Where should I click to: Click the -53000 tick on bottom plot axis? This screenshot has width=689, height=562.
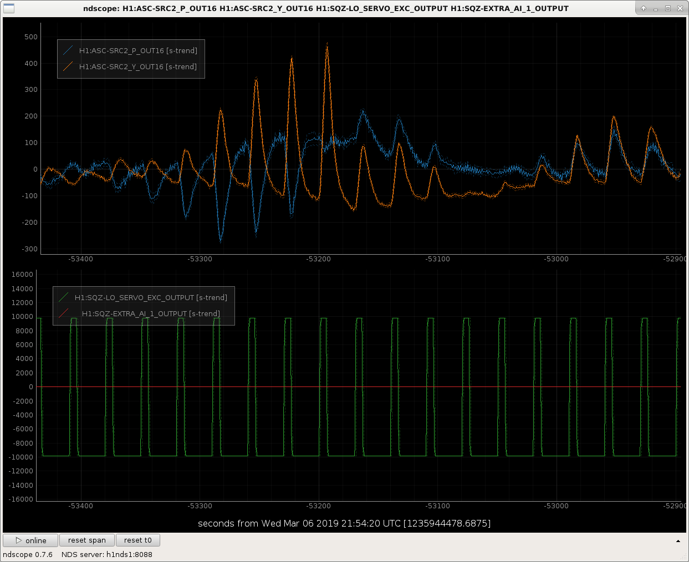[x=557, y=506]
